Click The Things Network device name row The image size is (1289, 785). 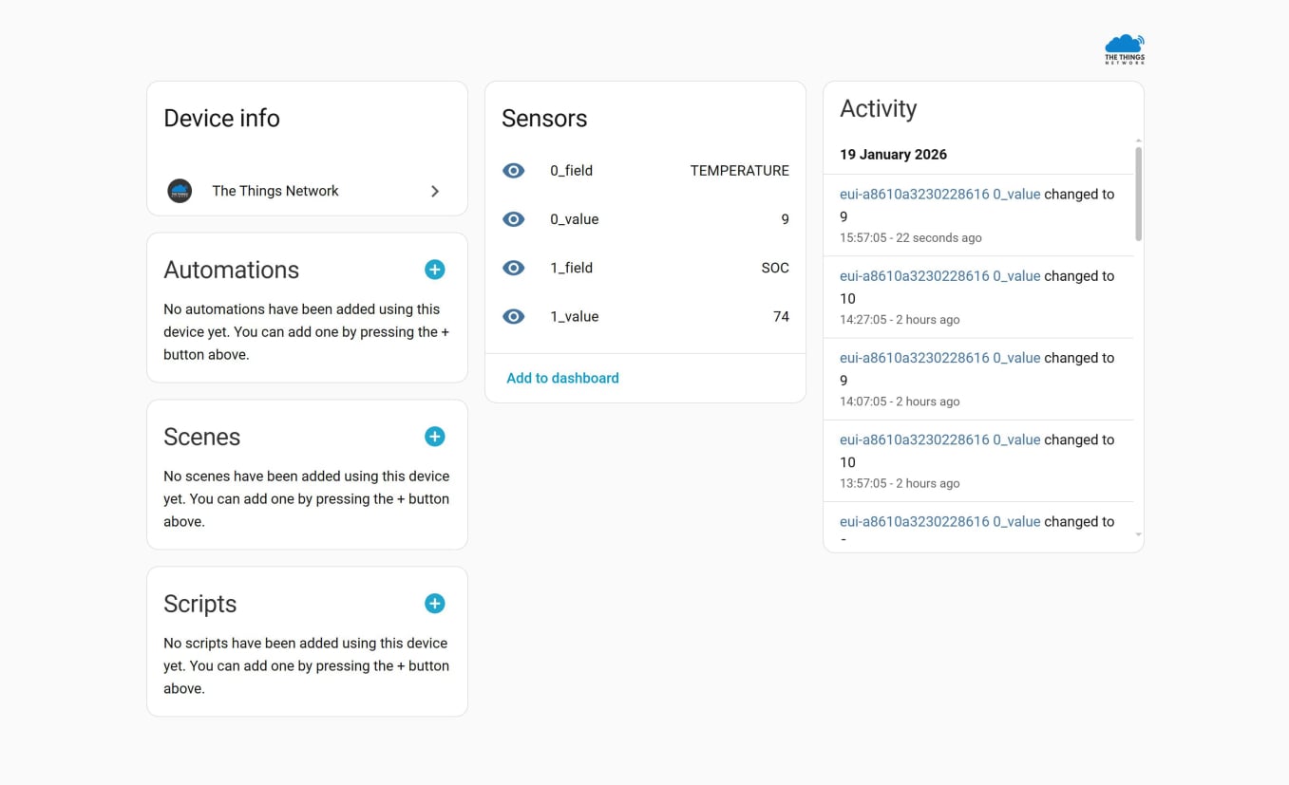pos(275,191)
